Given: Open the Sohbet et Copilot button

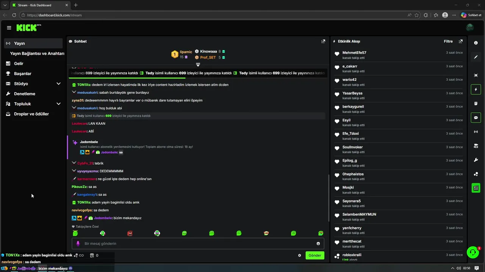Looking at the screenshot, I should point(471,15).
